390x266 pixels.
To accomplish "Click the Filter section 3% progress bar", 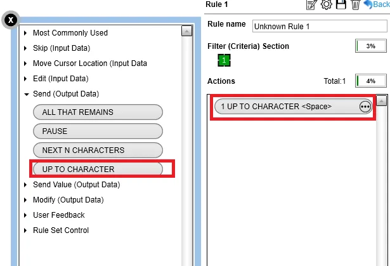I will (371, 46).
